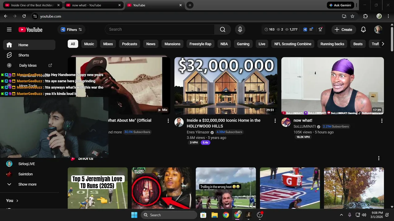
Task: Open the 'now what!' video title
Action: [x=303, y=120]
